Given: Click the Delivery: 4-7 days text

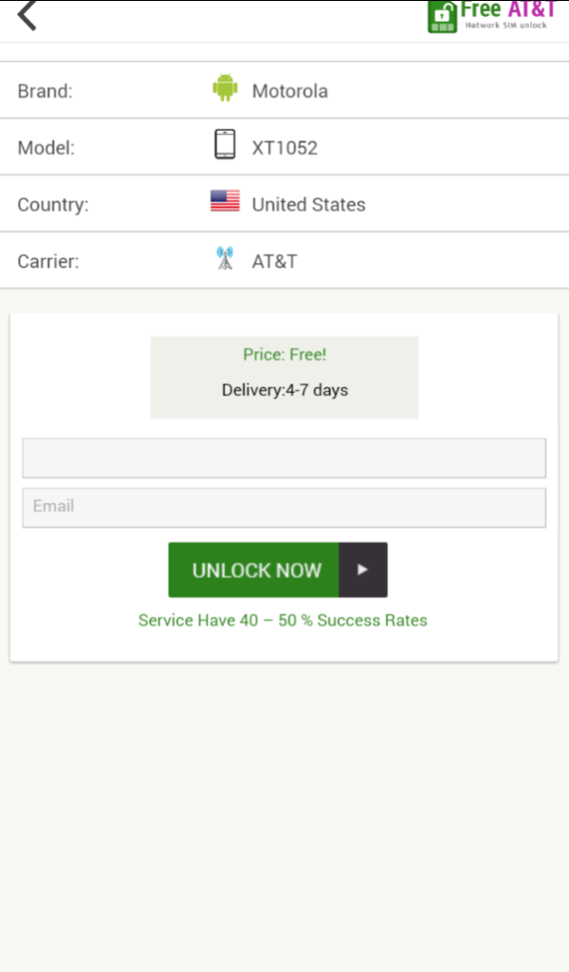Looking at the screenshot, I should [284, 389].
